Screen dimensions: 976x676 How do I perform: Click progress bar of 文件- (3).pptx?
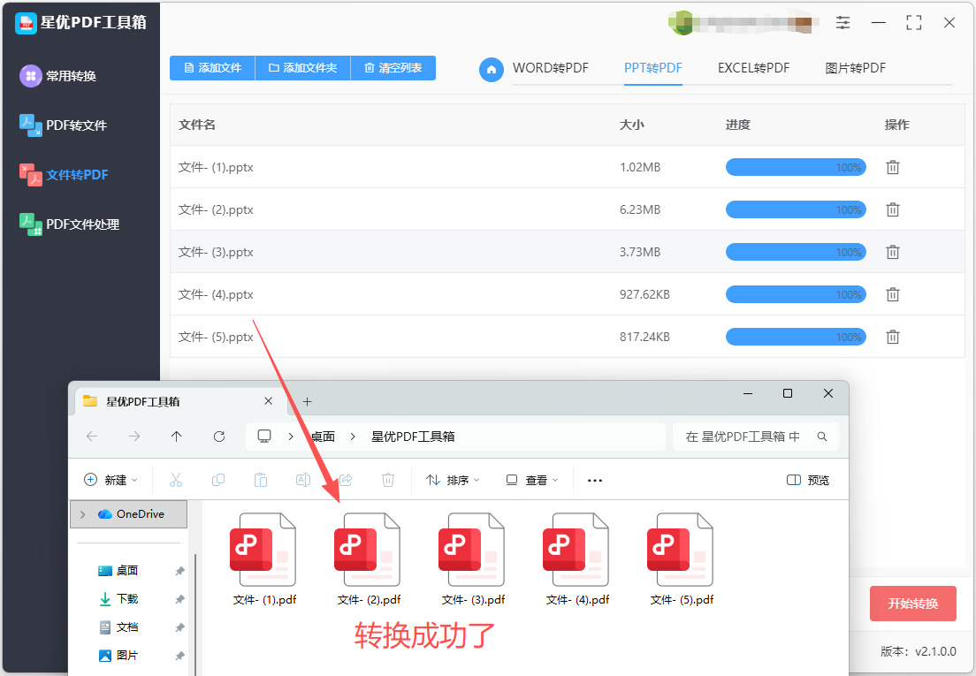click(x=796, y=252)
